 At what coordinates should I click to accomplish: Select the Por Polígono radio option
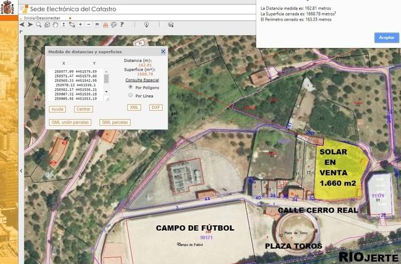click(x=130, y=87)
